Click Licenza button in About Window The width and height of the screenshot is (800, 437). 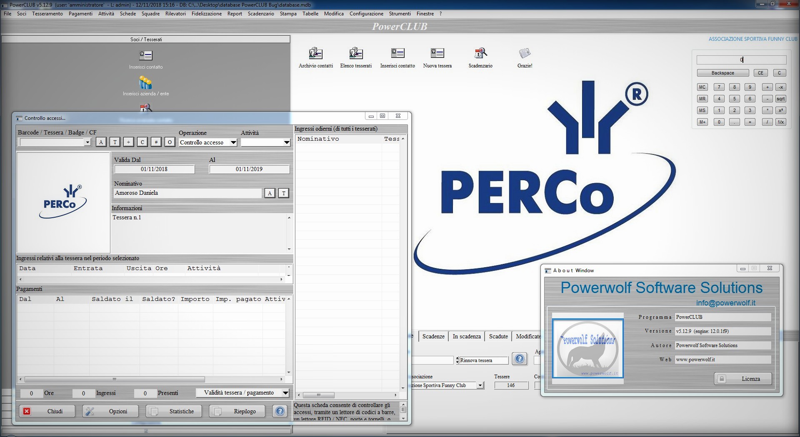coord(743,379)
